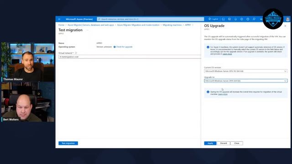
Task: Click the Close button in OS Upgrade panel
Action: pyautogui.click(x=237, y=143)
